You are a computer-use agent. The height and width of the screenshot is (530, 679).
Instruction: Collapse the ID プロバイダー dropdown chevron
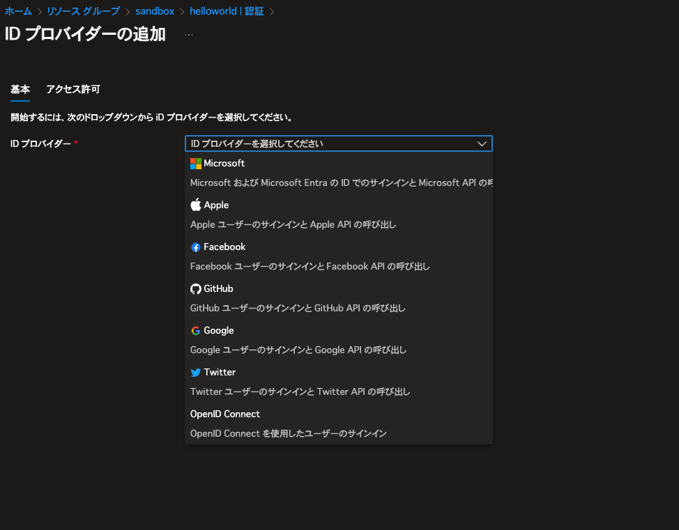click(482, 143)
